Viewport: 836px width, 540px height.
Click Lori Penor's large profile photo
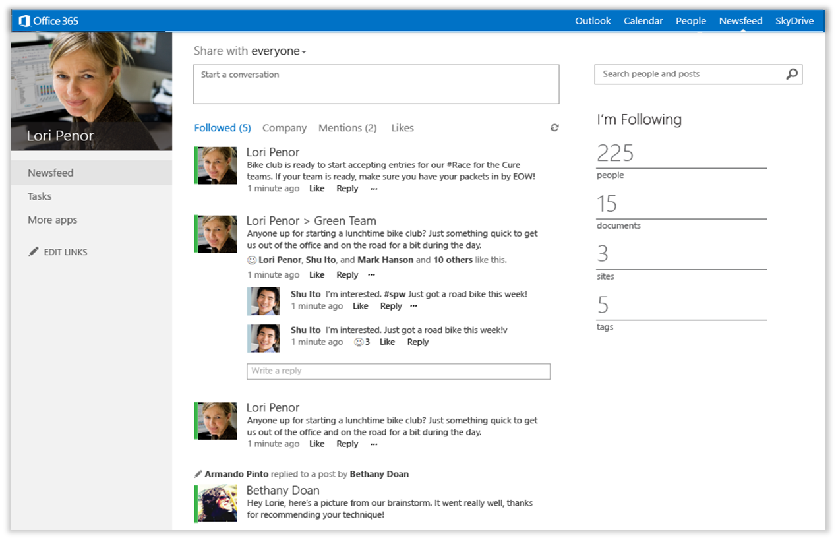92,91
